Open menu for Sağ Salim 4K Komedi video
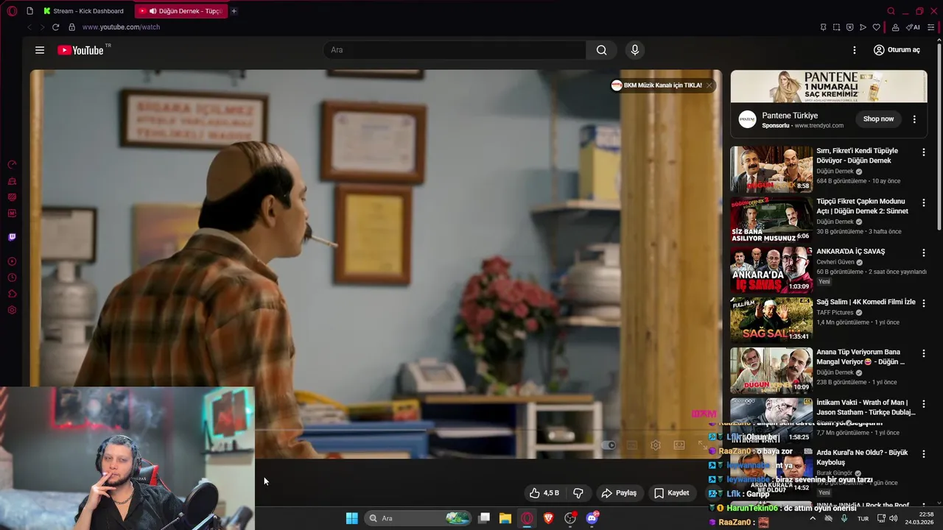Image resolution: width=943 pixels, height=530 pixels. (x=924, y=303)
